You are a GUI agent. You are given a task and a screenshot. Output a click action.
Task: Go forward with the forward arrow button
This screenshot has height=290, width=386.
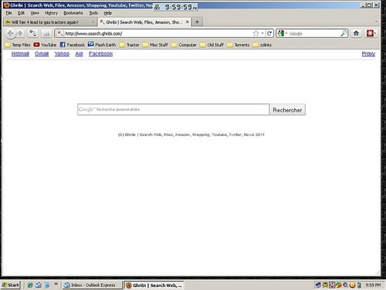point(20,33)
